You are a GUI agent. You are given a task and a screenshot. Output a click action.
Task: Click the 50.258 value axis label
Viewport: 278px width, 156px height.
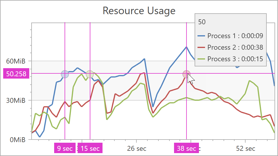click(x=16, y=74)
